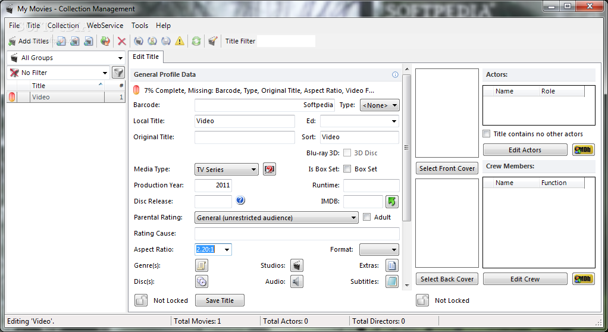Check the Box Set checkbox
608x332 pixels.
[347, 169]
